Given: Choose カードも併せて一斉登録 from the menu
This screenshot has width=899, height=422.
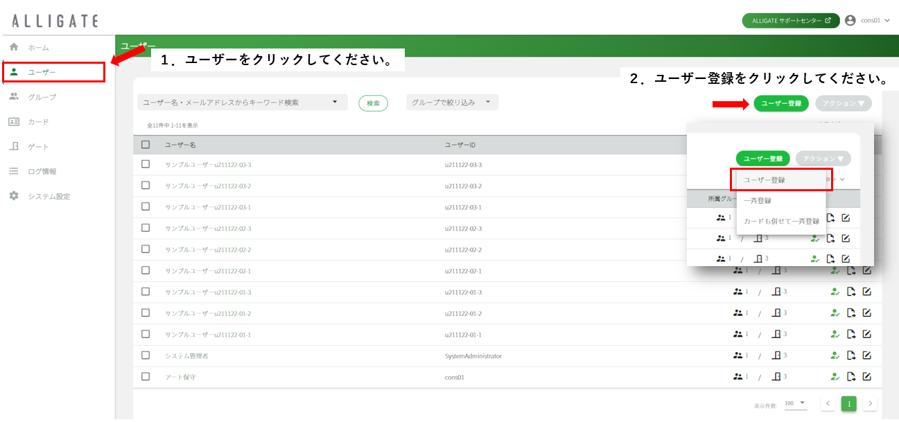Looking at the screenshot, I should (x=781, y=221).
